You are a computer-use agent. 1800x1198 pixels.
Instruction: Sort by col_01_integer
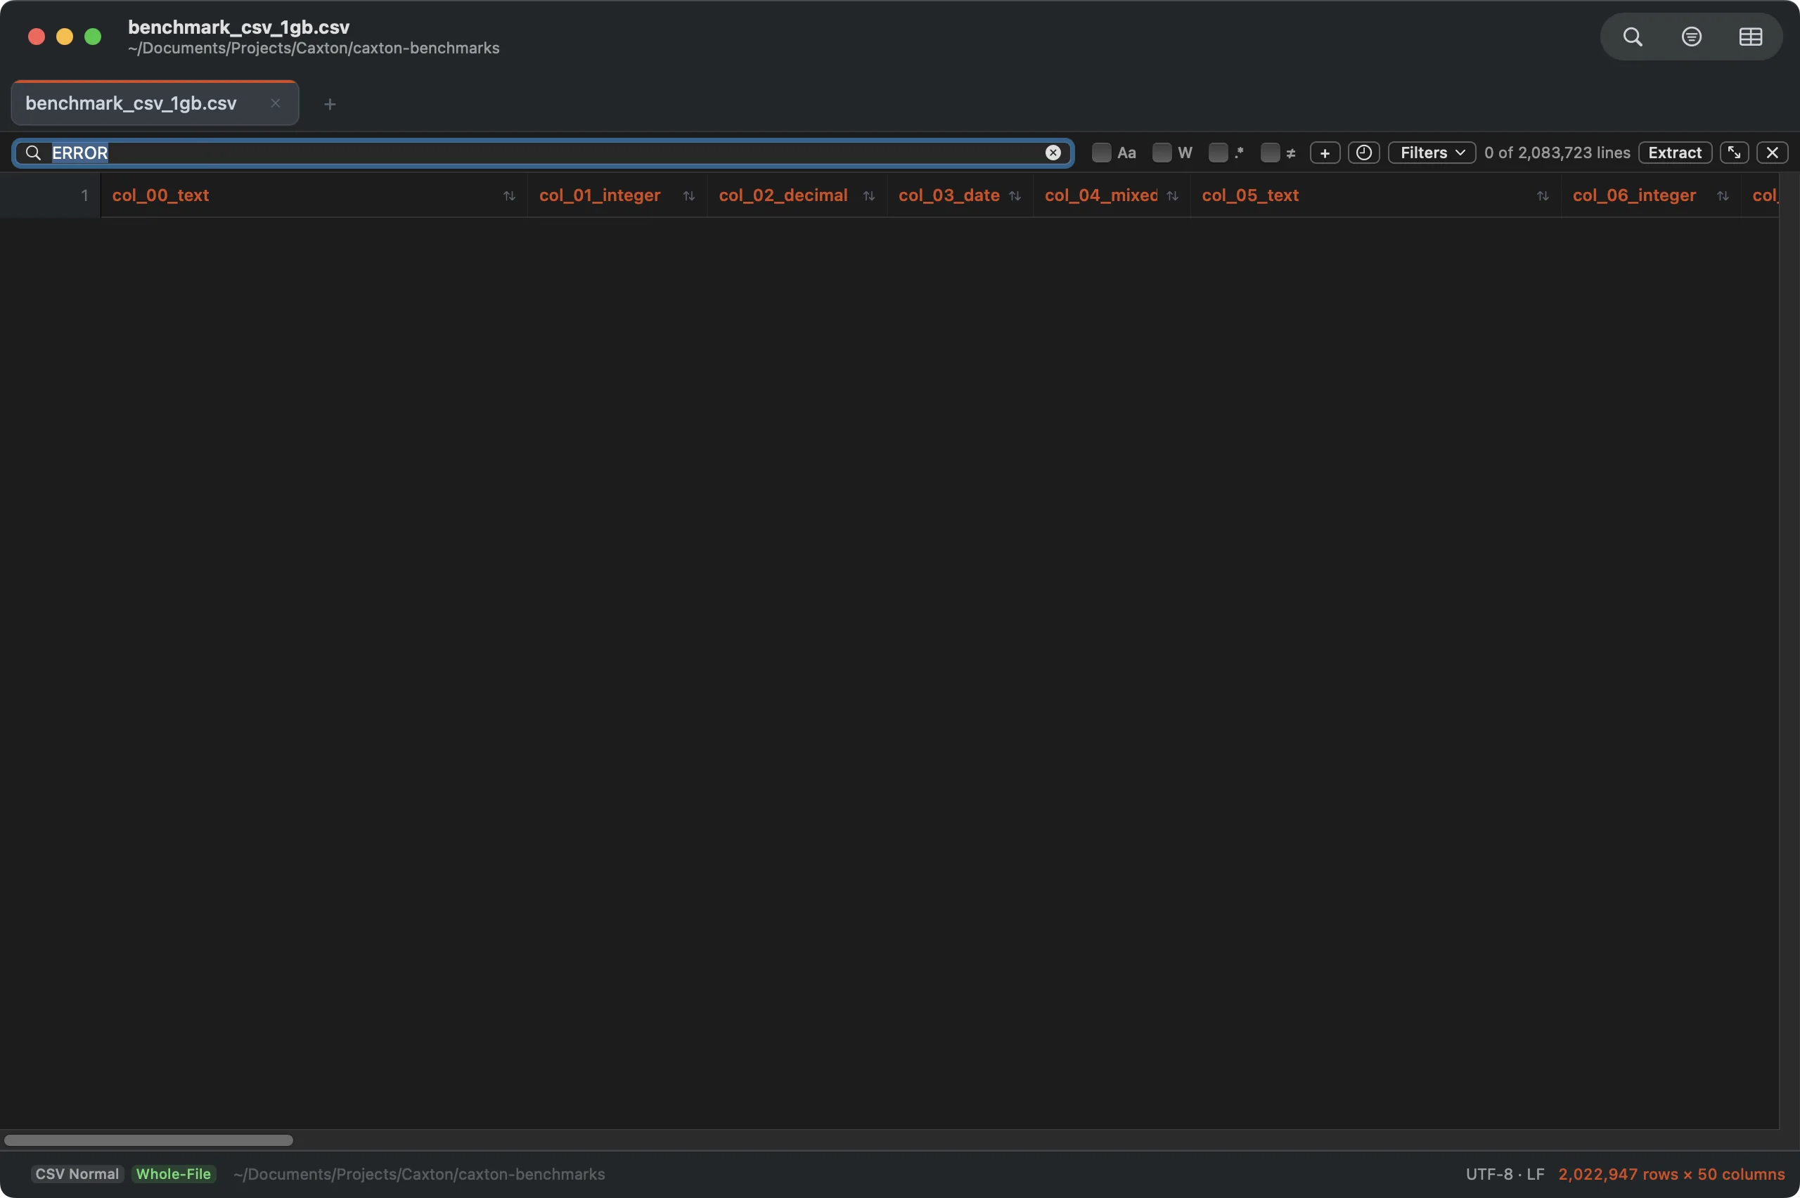(689, 196)
